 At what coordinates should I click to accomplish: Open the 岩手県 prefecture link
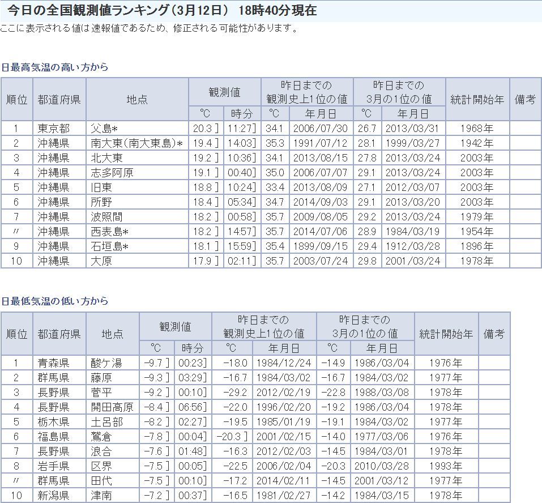[53, 466]
